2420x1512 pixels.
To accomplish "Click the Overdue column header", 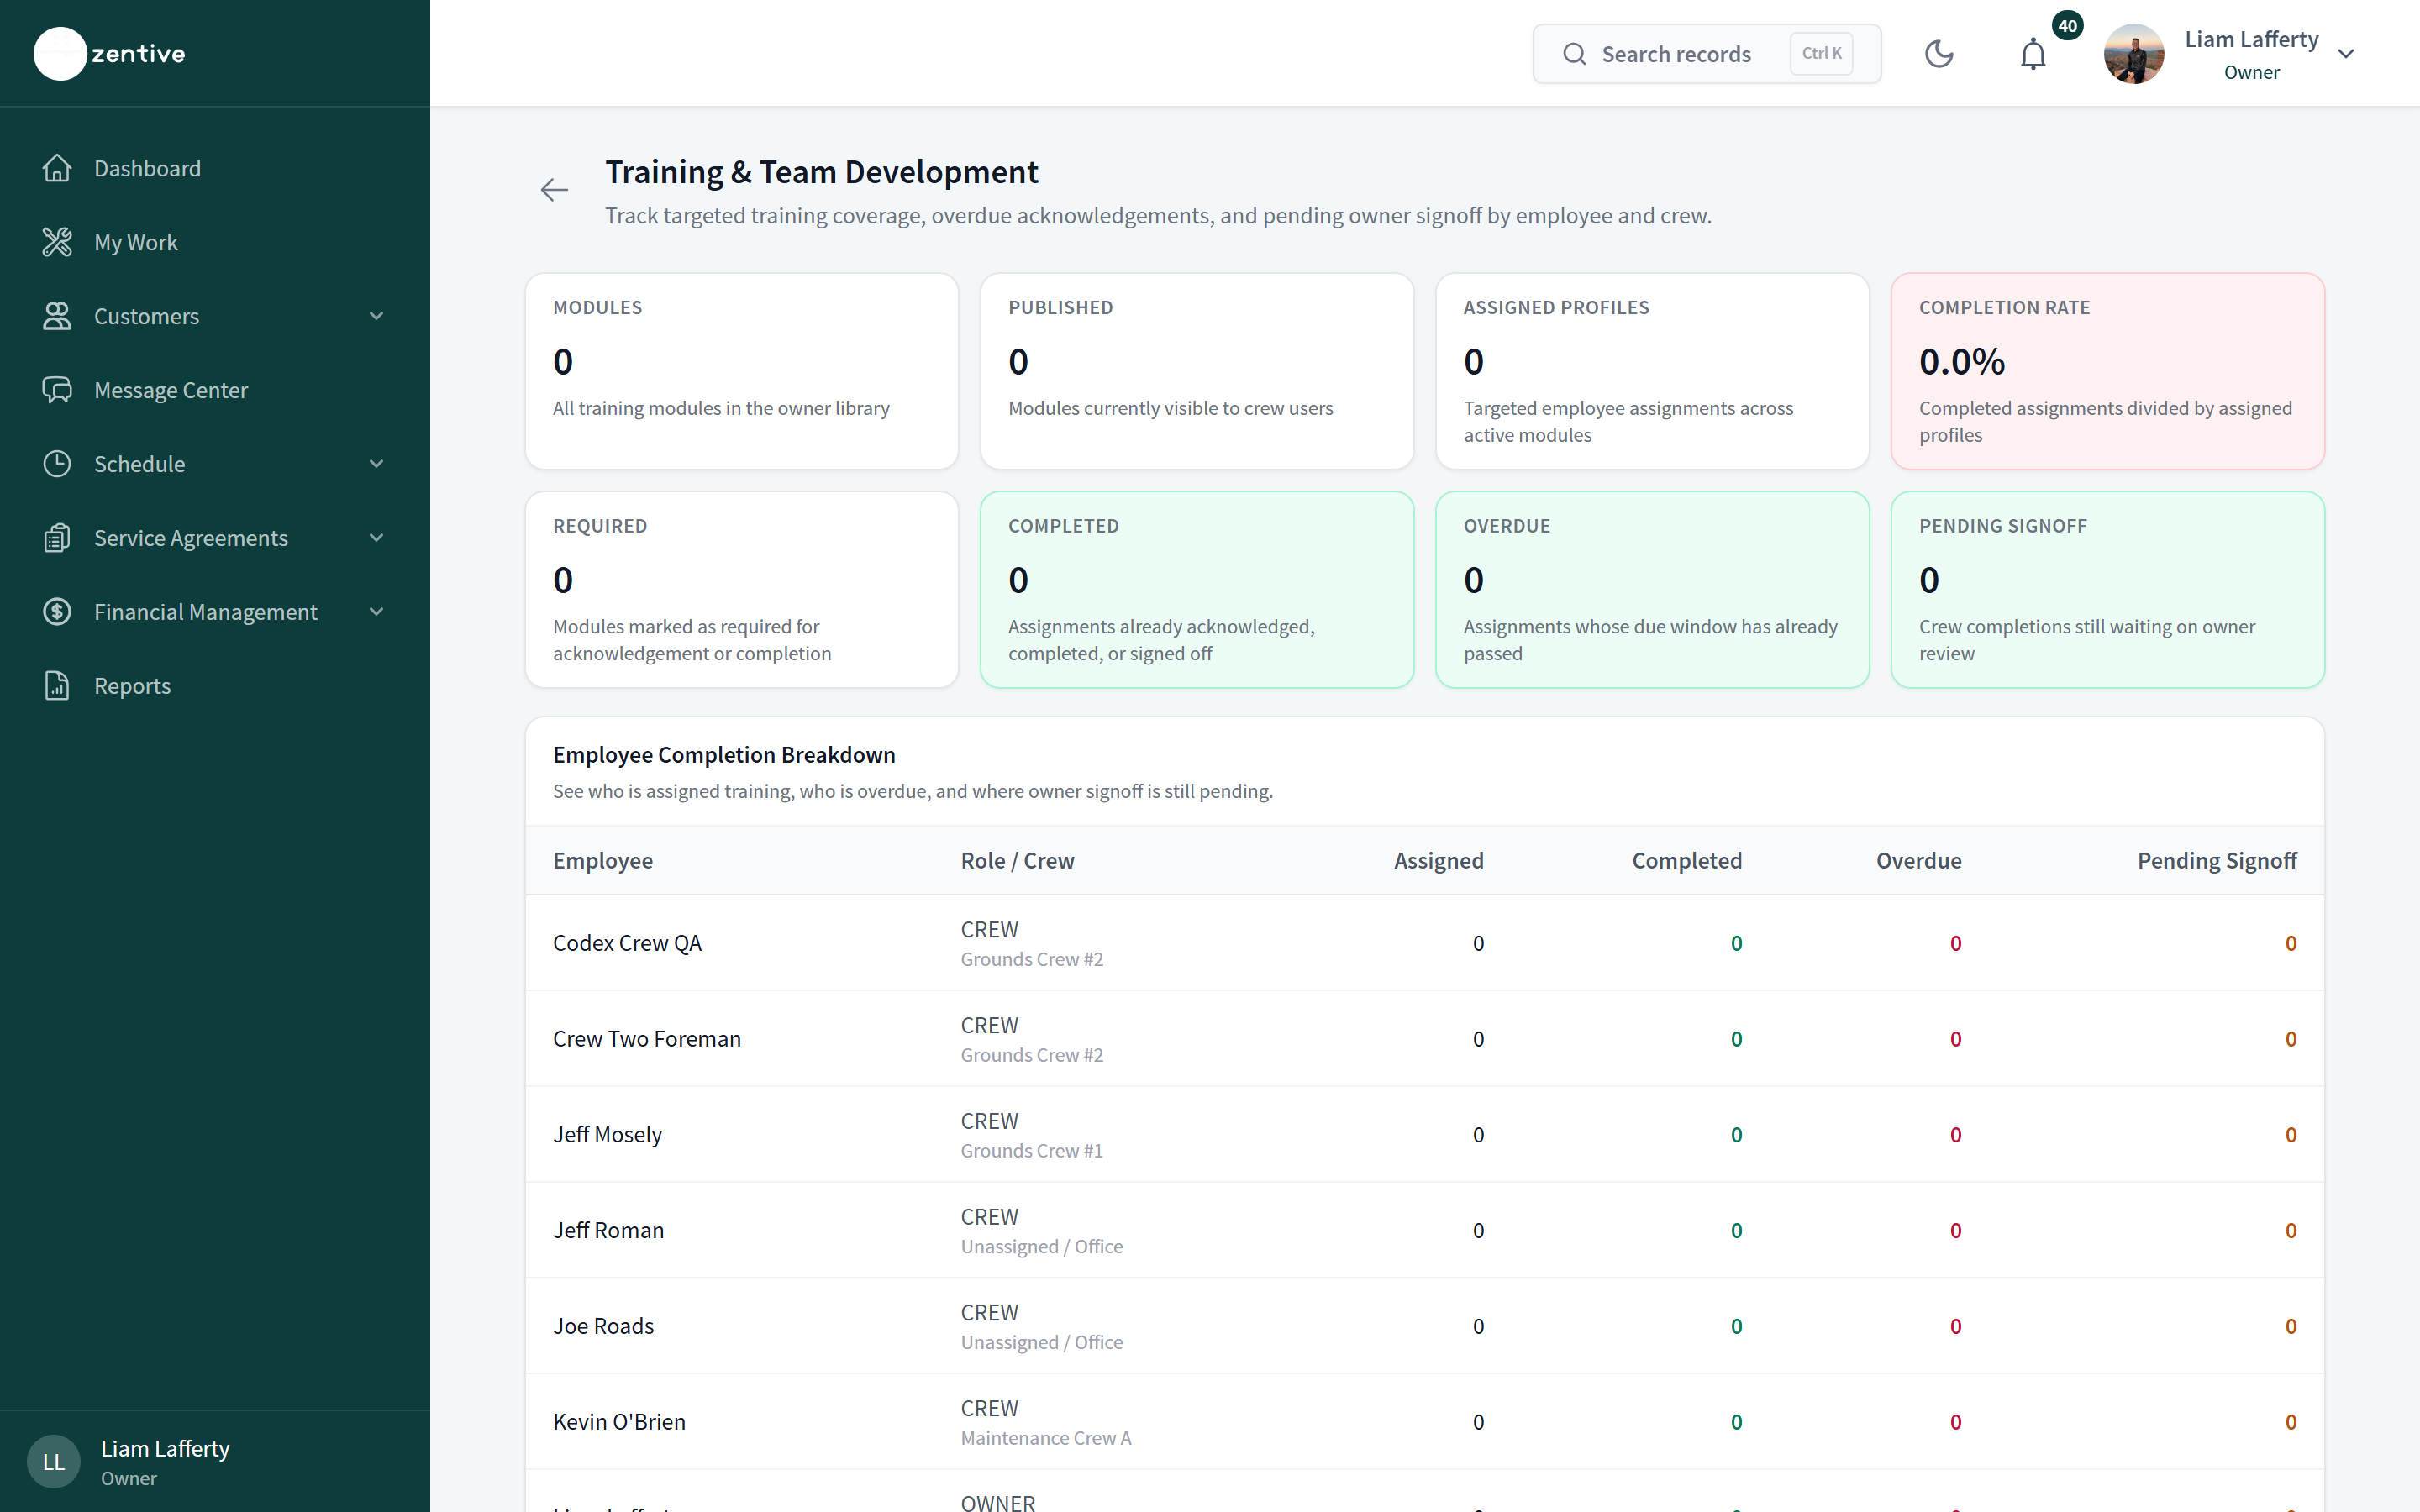I will coord(1919,860).
